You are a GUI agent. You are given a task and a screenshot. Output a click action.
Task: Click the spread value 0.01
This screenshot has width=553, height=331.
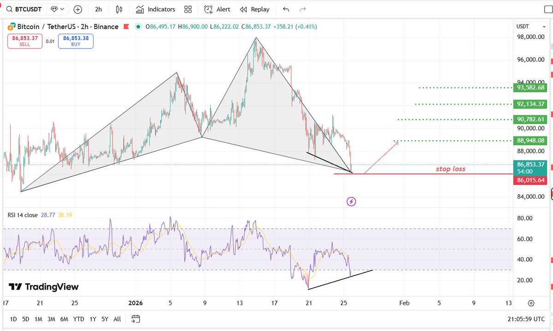click(50, 41)
